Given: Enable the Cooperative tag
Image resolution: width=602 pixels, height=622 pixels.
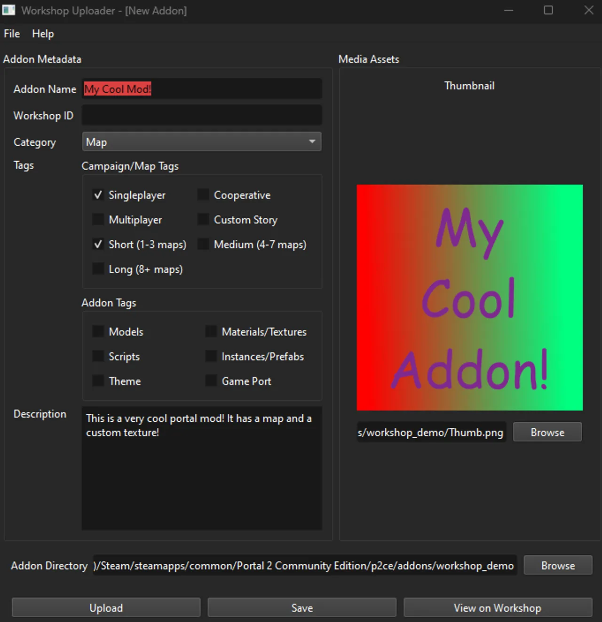Looking at the screenshot, I should pyautogui.click(x=203, y=194).
